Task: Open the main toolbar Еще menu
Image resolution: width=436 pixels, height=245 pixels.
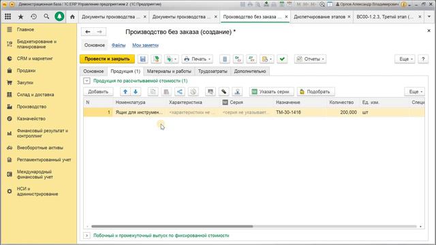Action: pos(405,59)
